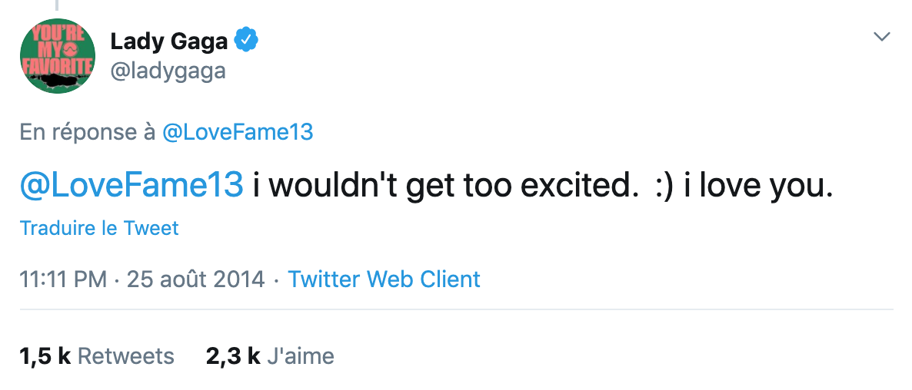Click the "J'aime" label
The image size is (912, 390).
coord(300,356)
